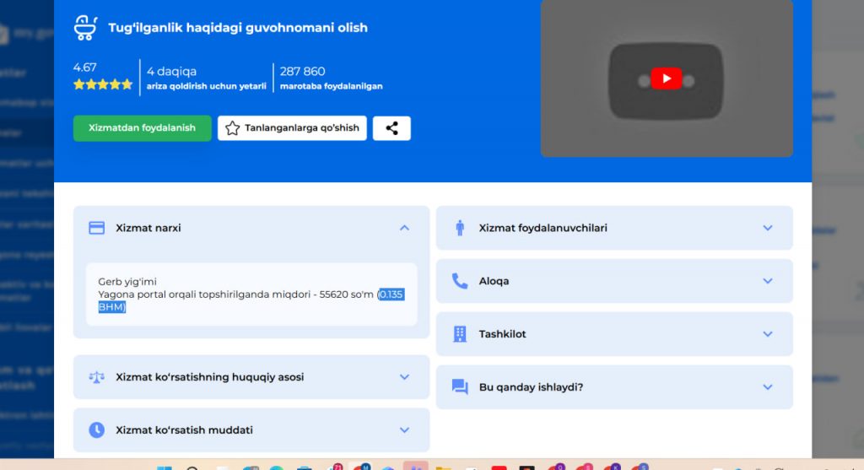Open the Bu qanday ishlaydi? chevron
This screenshot has height=470, width=864.
click(767, 387)
